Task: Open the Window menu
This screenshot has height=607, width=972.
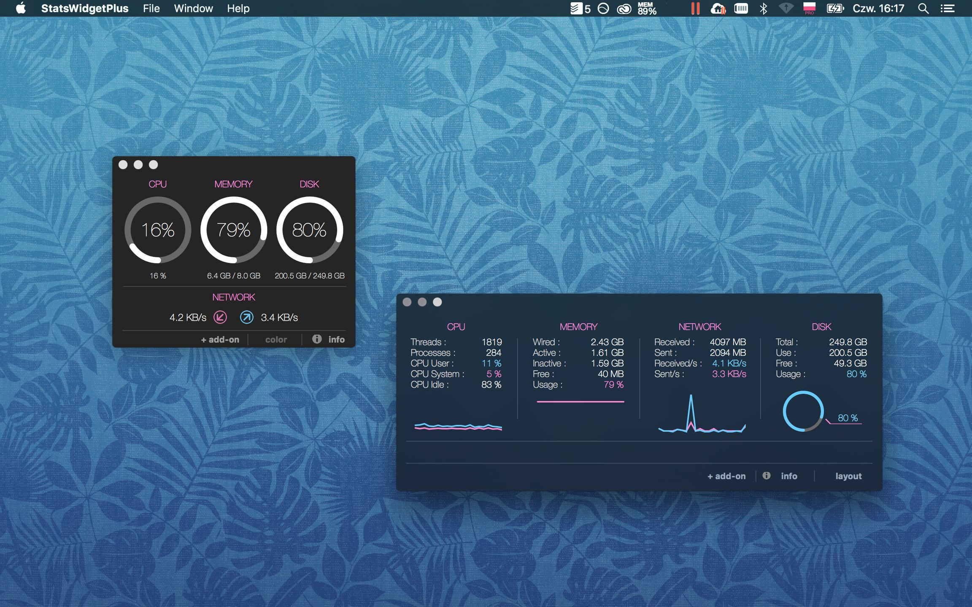Action: point(193,8)
